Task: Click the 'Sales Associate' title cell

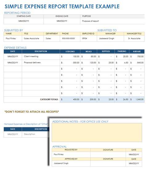Action: coord(33,39)
